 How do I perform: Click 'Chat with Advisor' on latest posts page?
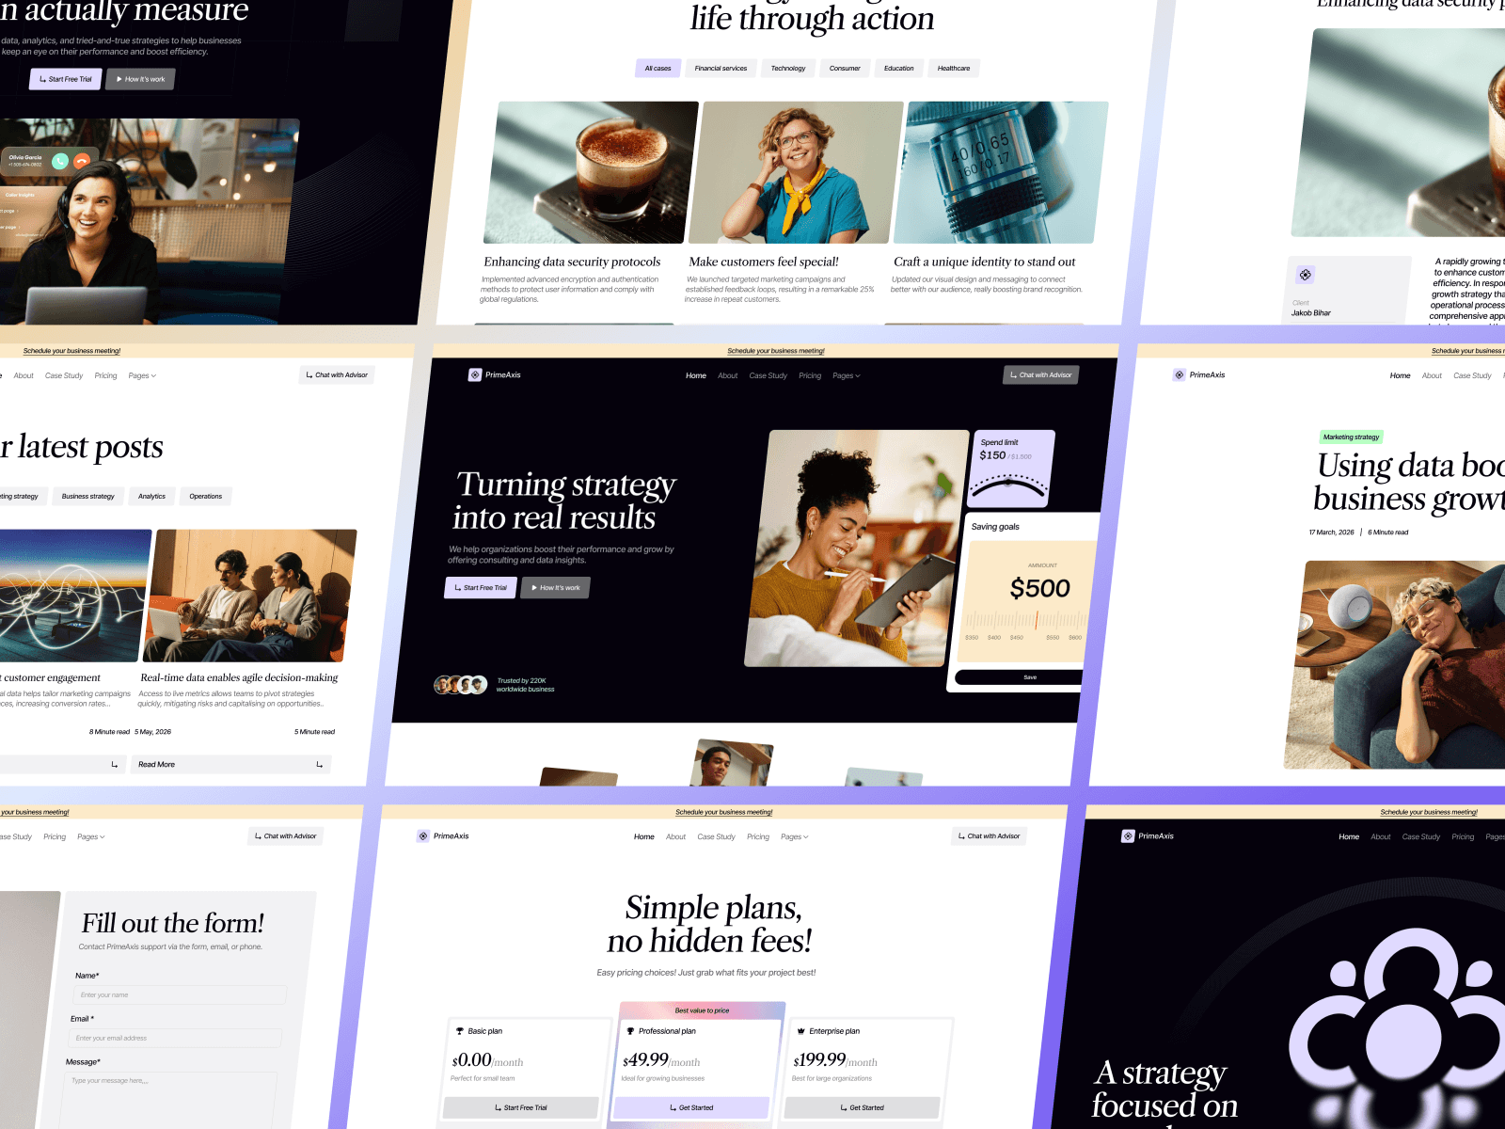[337, 374]
